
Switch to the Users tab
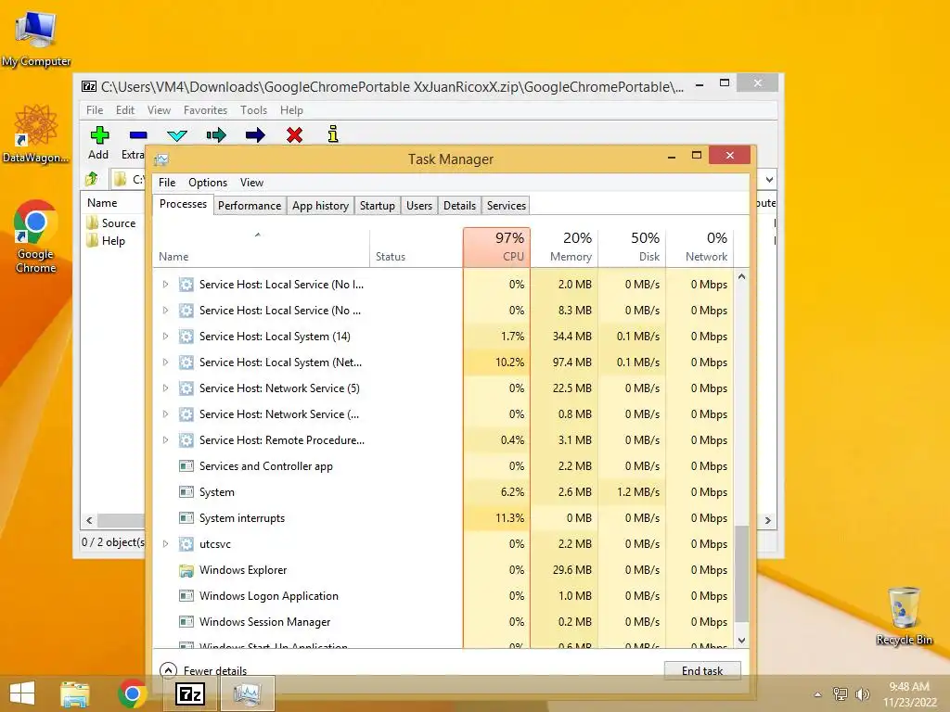pos(418,206)
